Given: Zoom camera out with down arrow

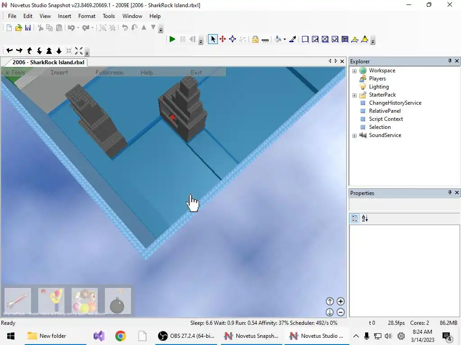Looking at the screenshot, I should (x=59, y=50).
